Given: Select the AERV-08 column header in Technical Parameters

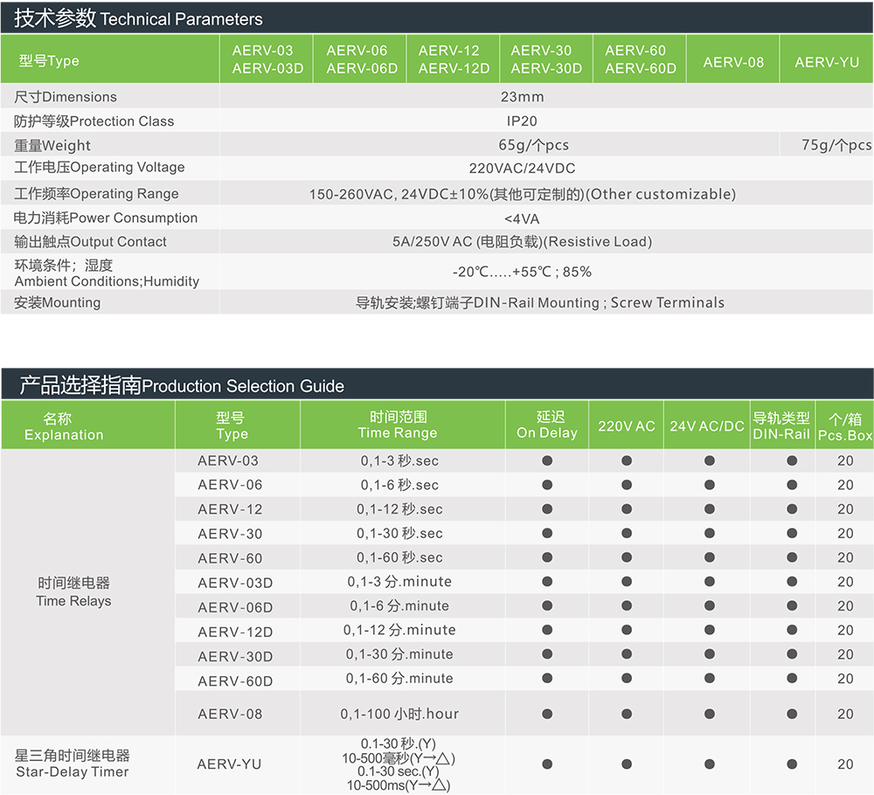Looking at the screenshot, I should [733, 62].
